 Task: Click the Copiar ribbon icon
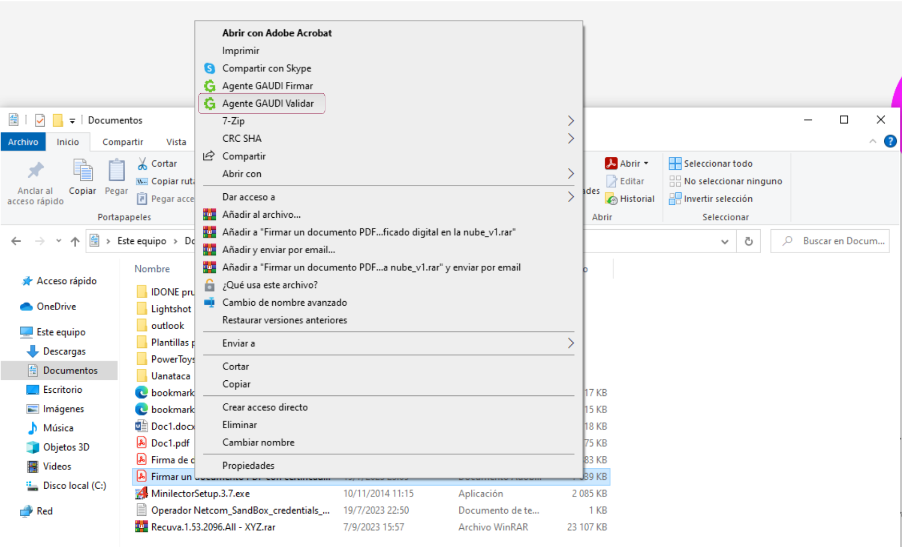tap(82, 171)
